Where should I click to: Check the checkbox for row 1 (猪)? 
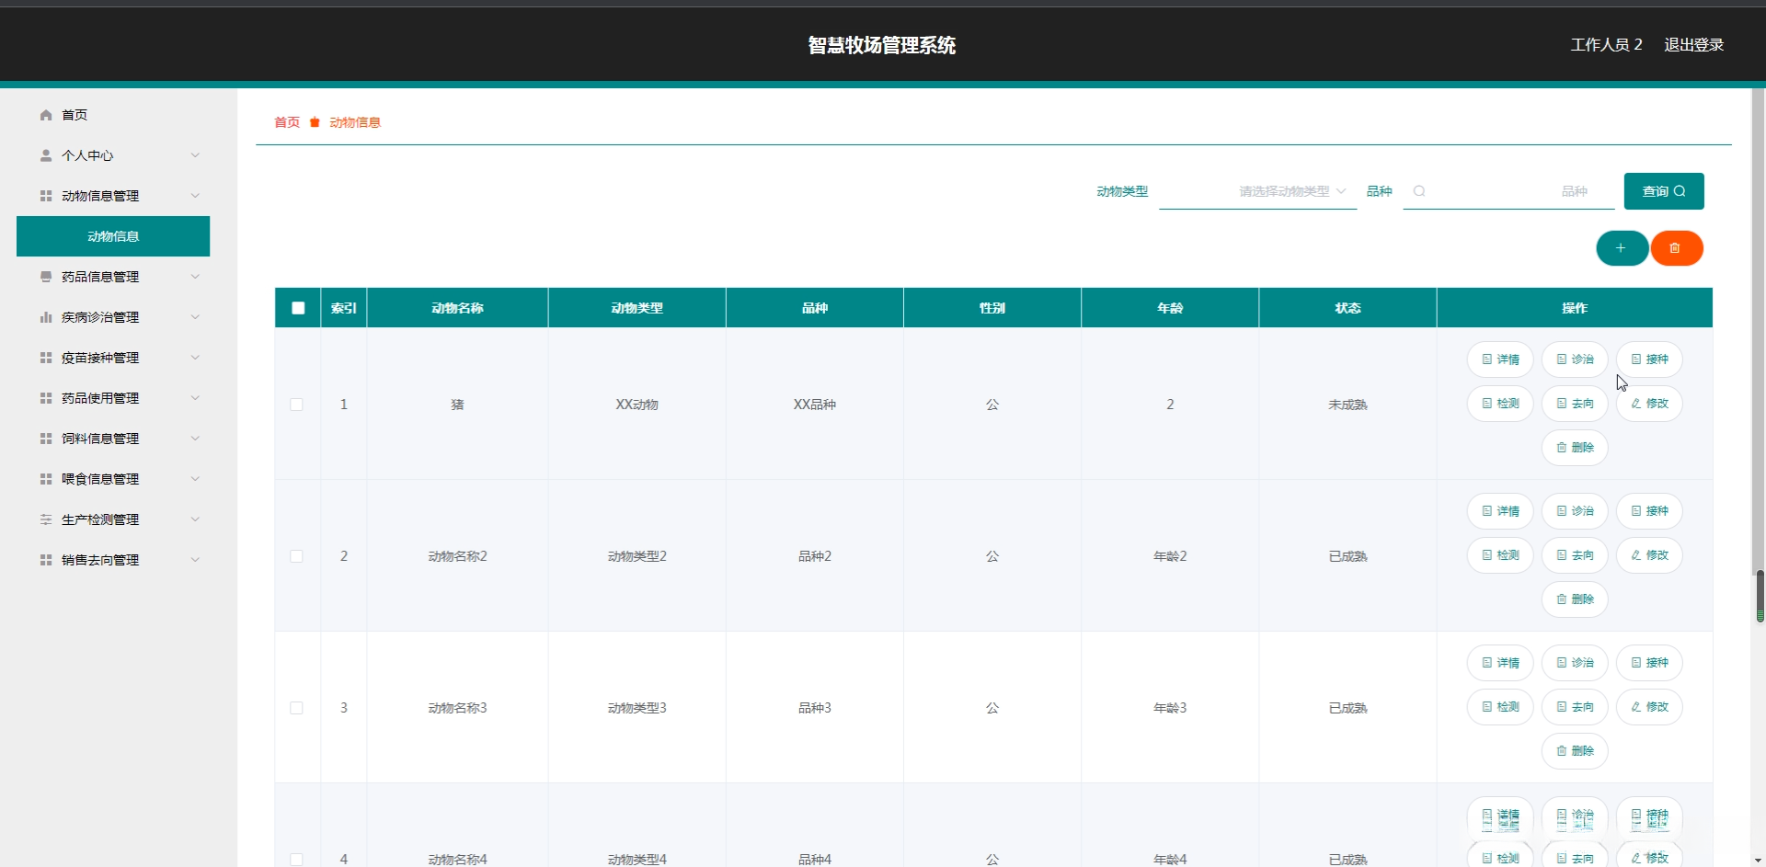click(x=296, y=405)
